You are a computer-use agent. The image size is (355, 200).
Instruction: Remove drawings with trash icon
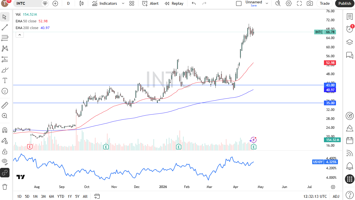coord(5,186)
